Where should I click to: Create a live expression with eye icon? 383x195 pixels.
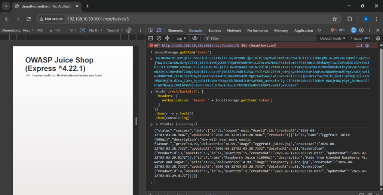click(194, 38)
